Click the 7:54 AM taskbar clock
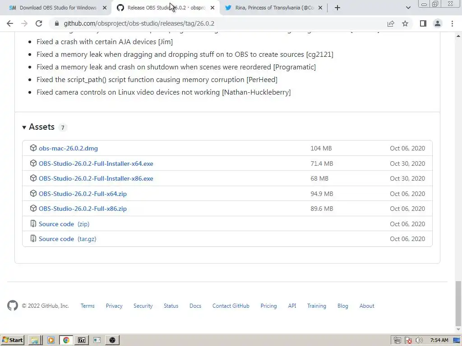The image size is (462, 346). (439, 340)
